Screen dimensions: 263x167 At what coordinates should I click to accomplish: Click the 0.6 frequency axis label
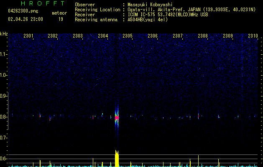(x=3, y=159)
